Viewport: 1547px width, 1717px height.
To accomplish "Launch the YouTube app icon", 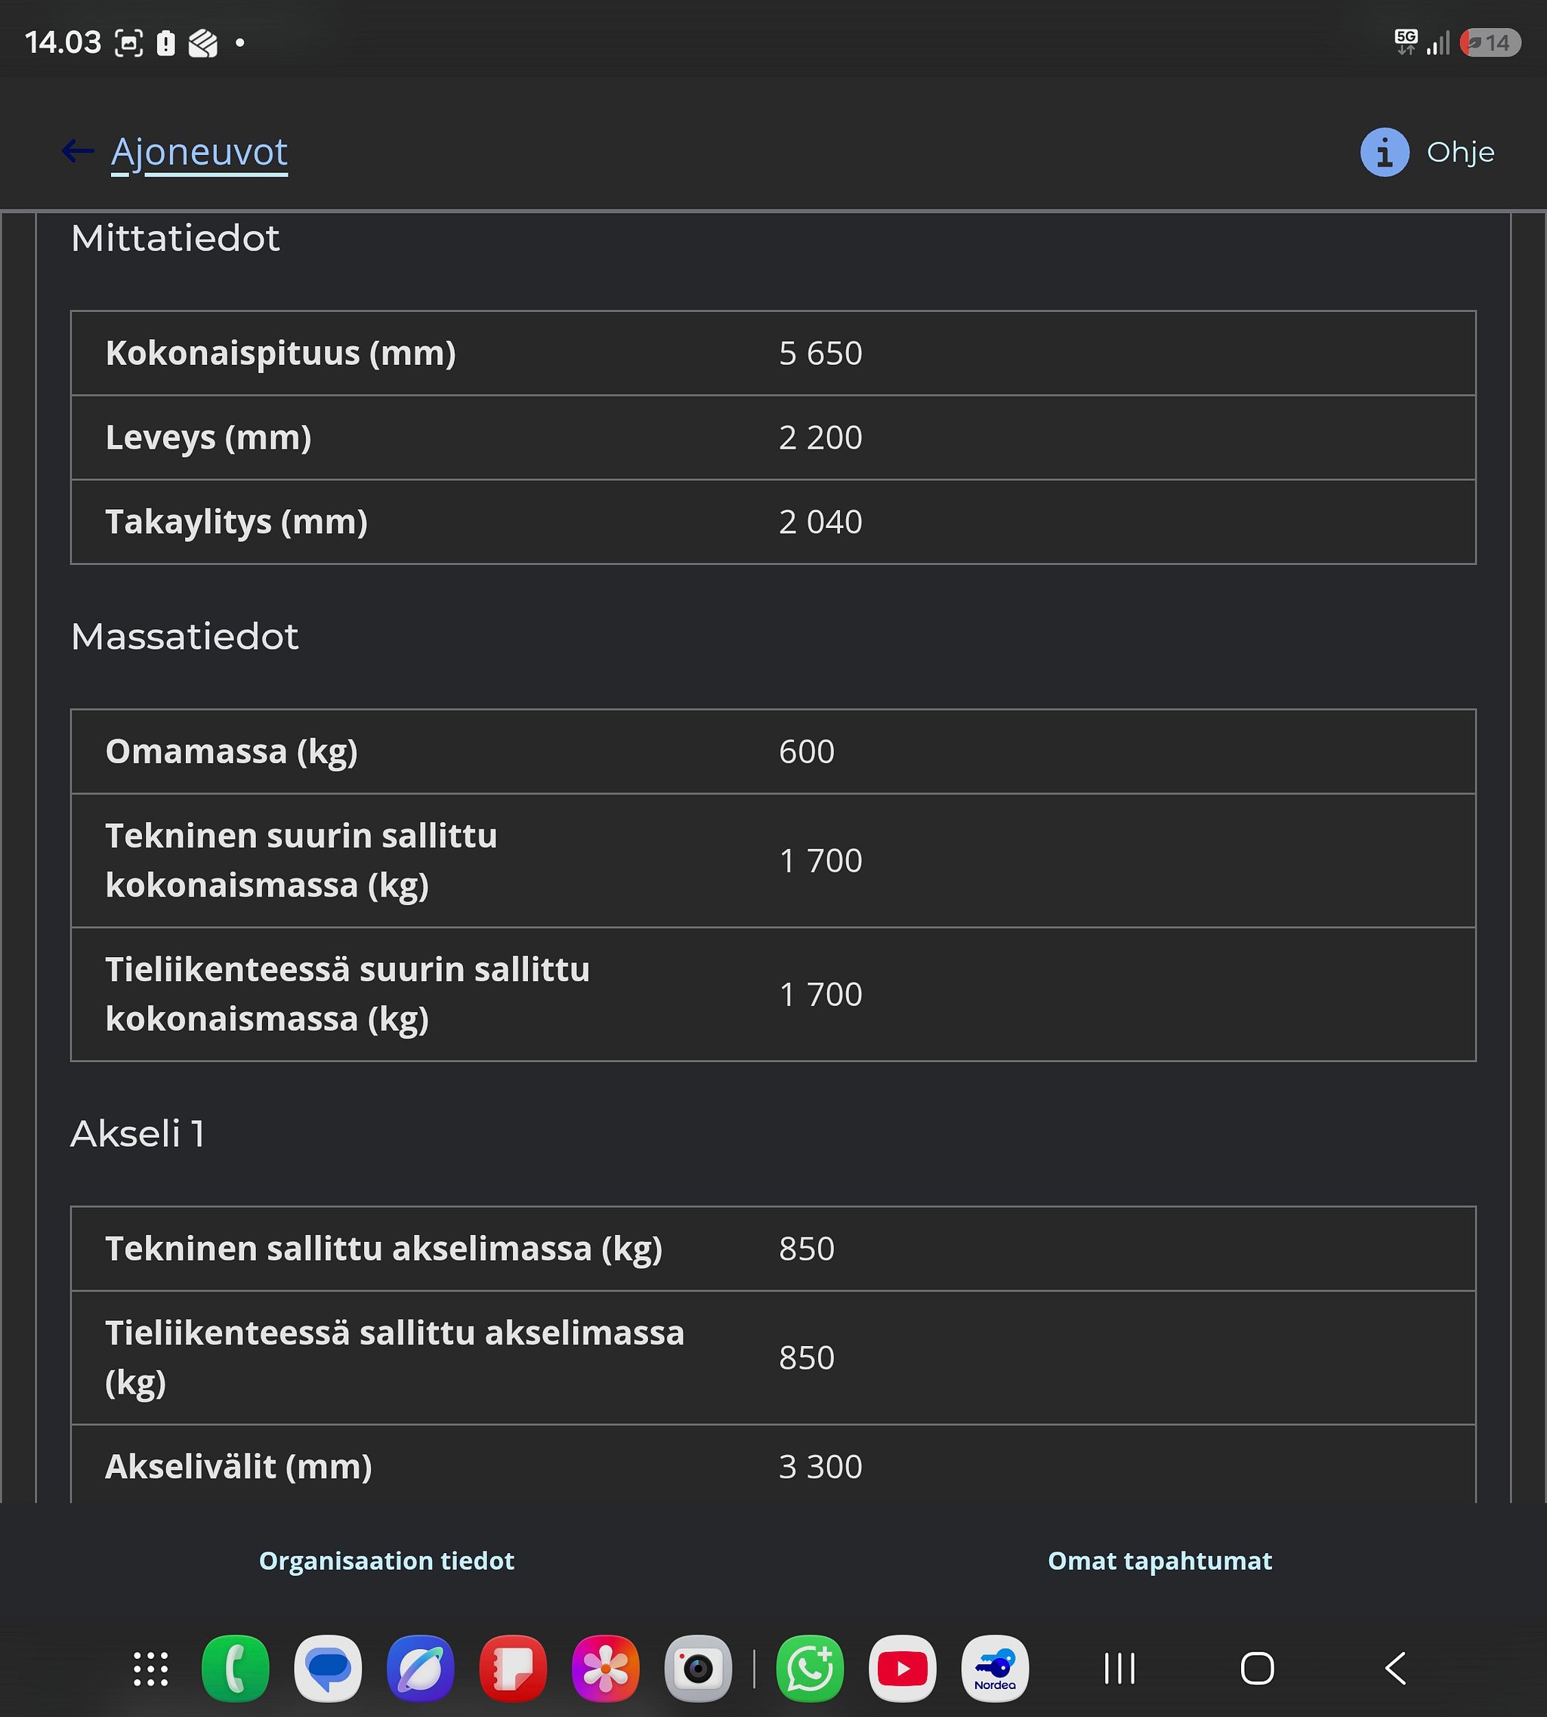I will pyautogui.click(x=903, y=1669).
